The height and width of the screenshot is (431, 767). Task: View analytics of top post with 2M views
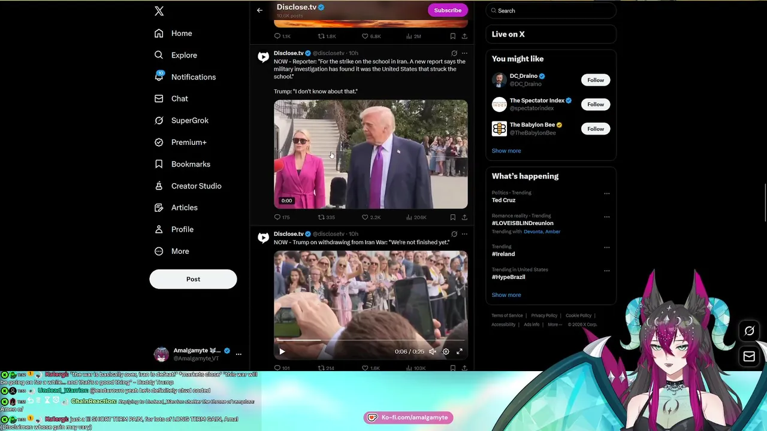[x=413, y=37]
